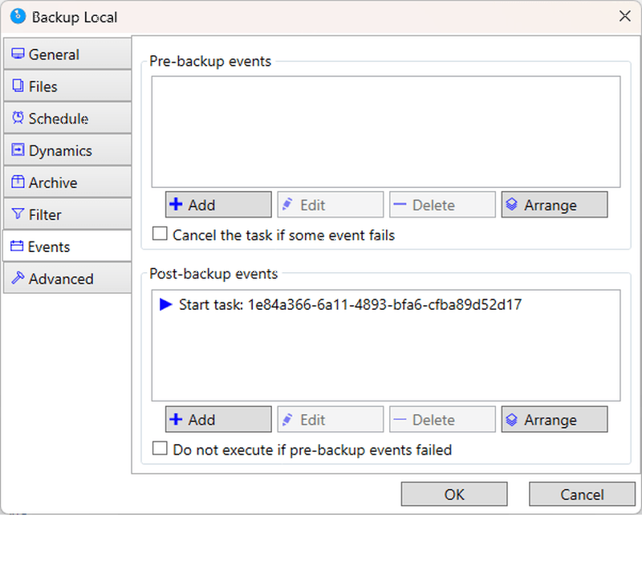Viewport: 642px width, 562px height.
Task: Enable Cancel the task if some event fails
Action: [160, 234]
